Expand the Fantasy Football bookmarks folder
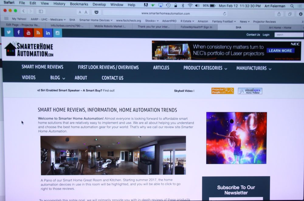 click(x=224, y=21)
